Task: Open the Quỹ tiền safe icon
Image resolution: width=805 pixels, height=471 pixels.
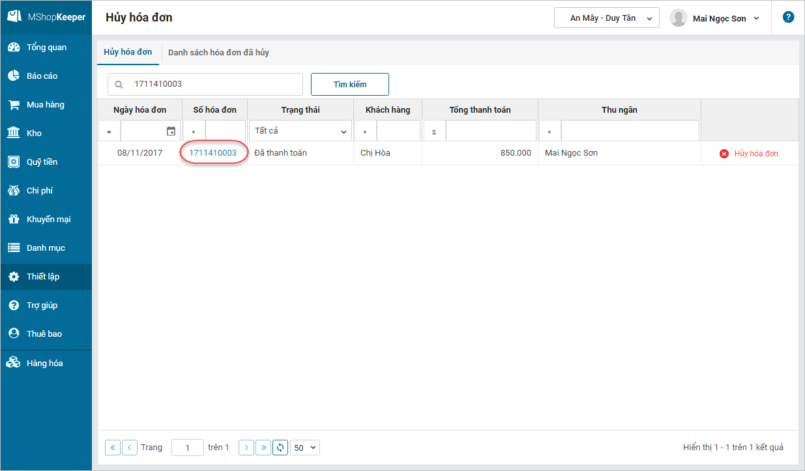Action: [x=13, y=162]
